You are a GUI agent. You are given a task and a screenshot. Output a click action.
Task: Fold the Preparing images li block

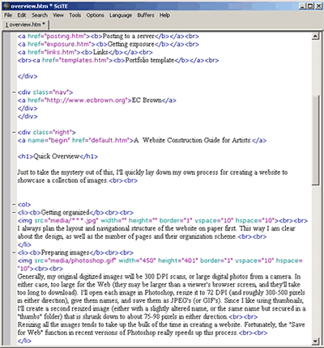(x=14, y=253)
